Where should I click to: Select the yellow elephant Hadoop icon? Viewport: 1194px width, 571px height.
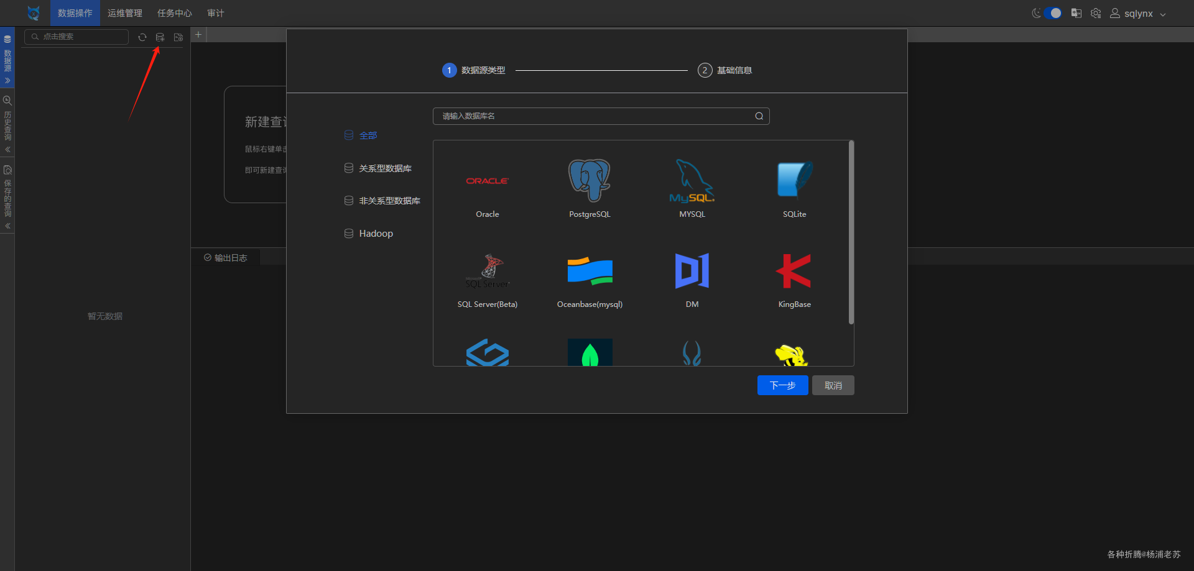click(792, 355)
